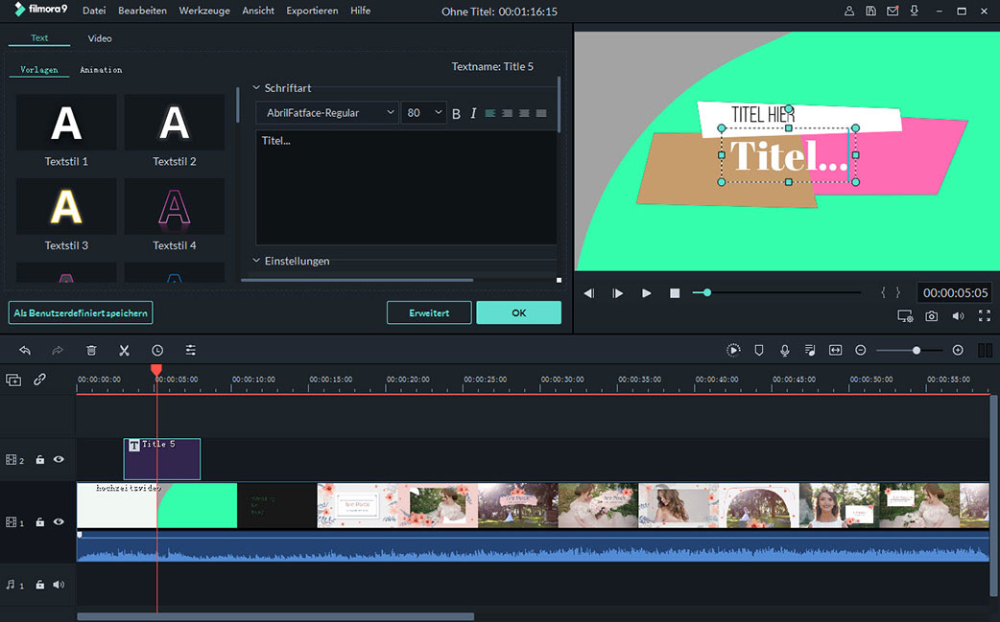
Task: Toggle italic text formatting
Action: [x=473, y=113]
